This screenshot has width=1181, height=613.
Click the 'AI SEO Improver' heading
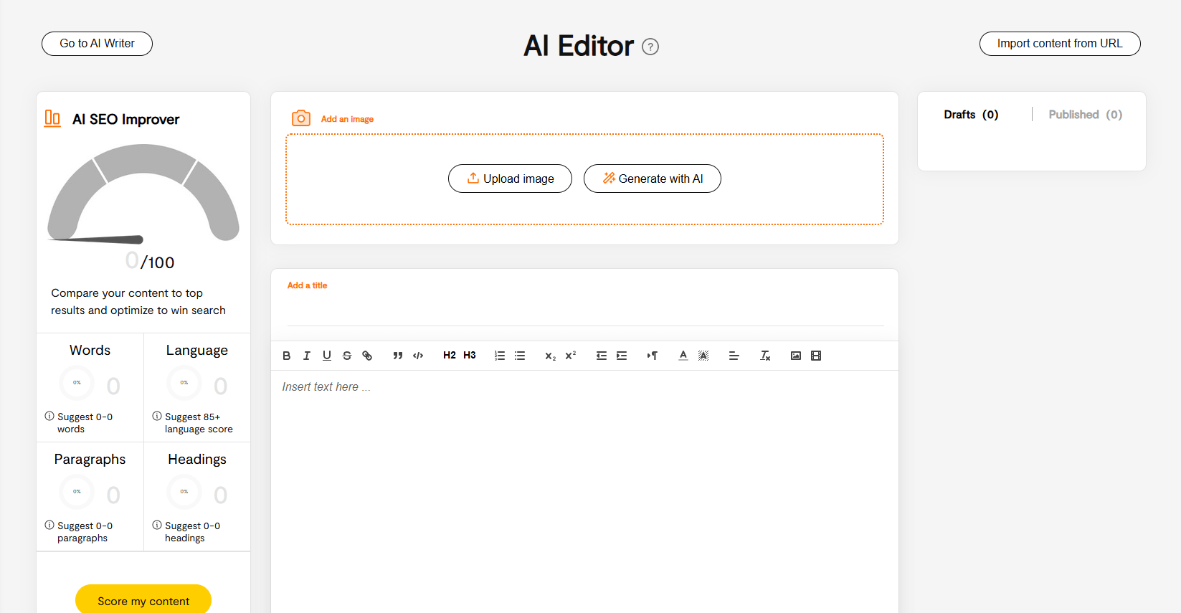pos(126,119)
